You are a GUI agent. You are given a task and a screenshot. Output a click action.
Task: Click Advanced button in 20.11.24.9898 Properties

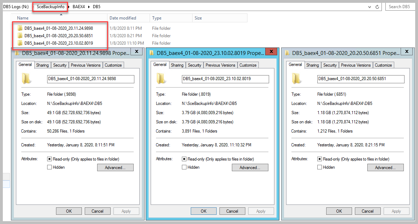click(x=115, y=168)
